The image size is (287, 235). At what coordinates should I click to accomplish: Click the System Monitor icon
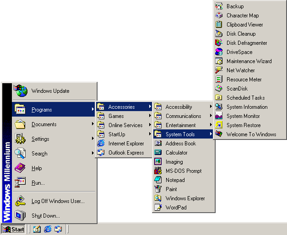pos(219,116)
